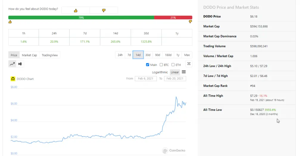Viewport: 307px width, 156px height.
Task: Set chart range to 7d
Action: pyautogui.click(x=129, y=55)
